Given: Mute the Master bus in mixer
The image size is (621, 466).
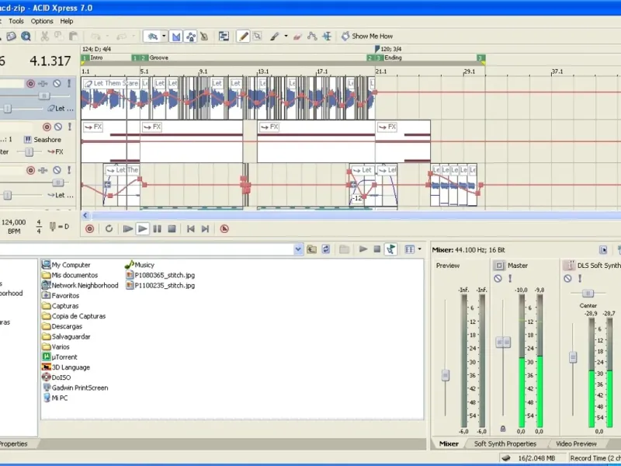Looking at the screenshot, I should point(498,278).
